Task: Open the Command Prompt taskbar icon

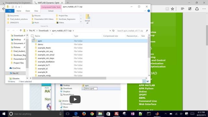Action: (x=149, y=114)
